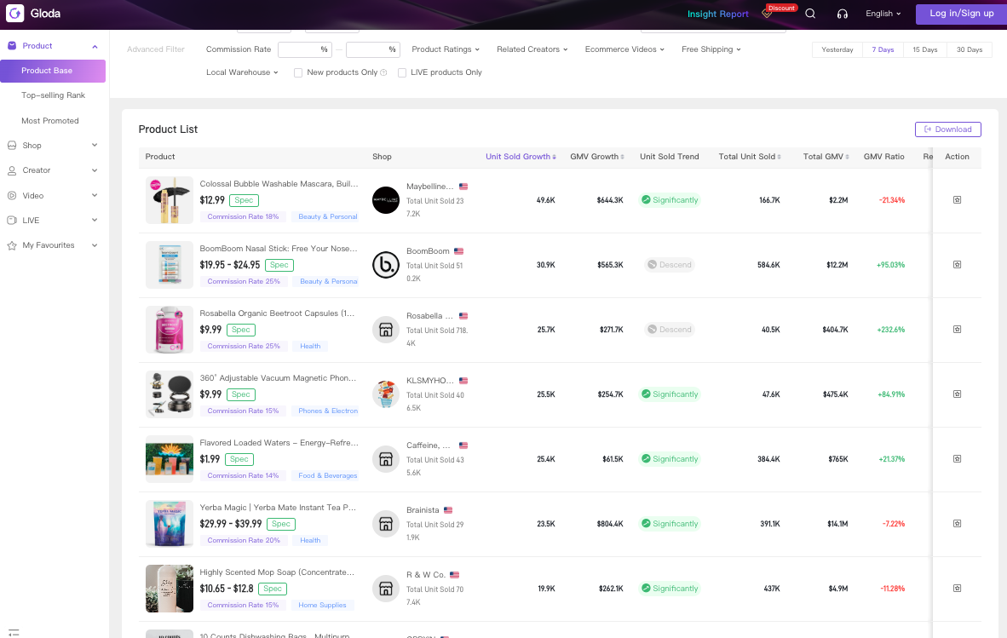Click the Download button
Screen dimensions: 1007x638
point(948,129)
